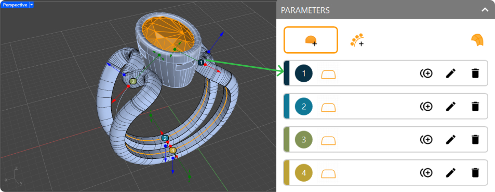Select teal numbered circle 2 in list

pyautogui.click(x=304, y=107)
